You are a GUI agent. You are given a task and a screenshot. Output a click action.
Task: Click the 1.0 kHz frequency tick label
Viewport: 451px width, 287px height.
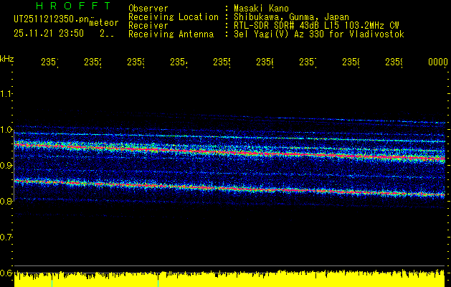pyautogui.click(x=7, y=130)
